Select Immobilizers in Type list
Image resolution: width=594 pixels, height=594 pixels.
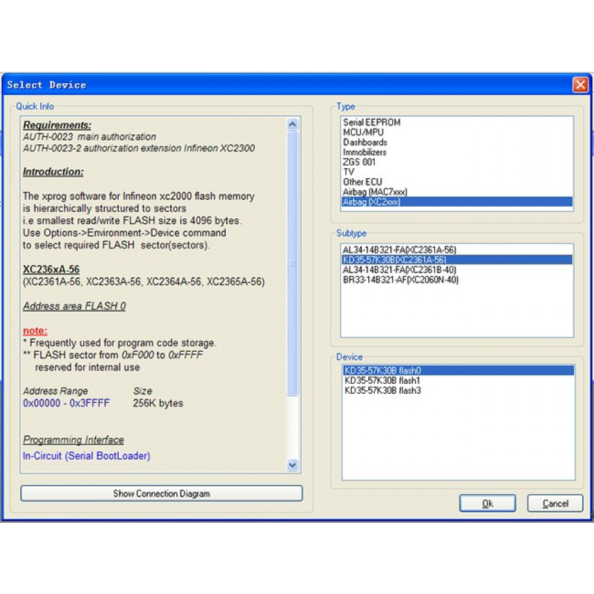click(x=365, y=152)
